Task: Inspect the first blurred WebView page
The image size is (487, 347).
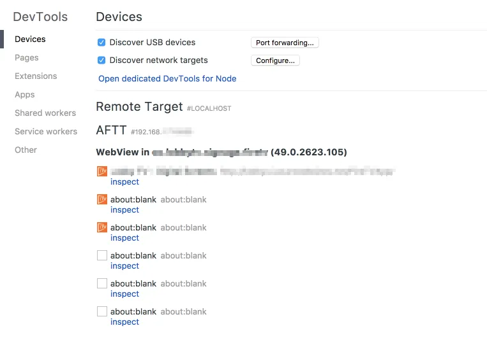Action: (124, 182)
